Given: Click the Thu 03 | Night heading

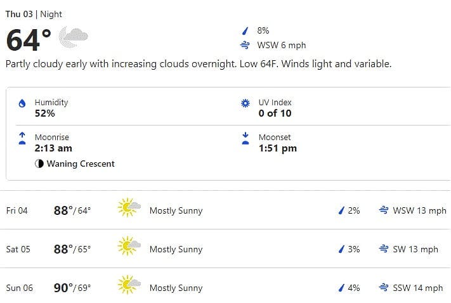Looking at the screenshot, I should point(34,14).
